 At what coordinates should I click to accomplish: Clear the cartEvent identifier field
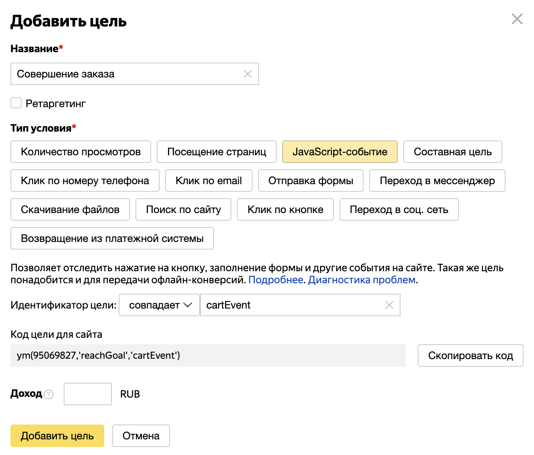click(x=389, y=305)
